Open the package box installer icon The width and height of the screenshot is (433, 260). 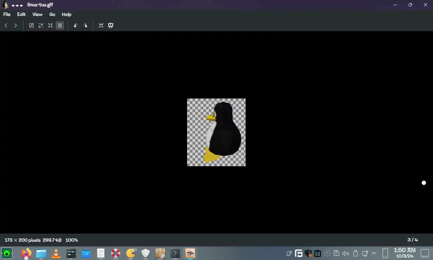[x=160, y=253]
